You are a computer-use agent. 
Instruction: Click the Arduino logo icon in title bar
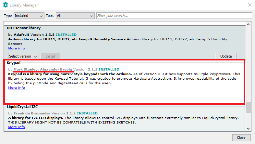[6, 5]
